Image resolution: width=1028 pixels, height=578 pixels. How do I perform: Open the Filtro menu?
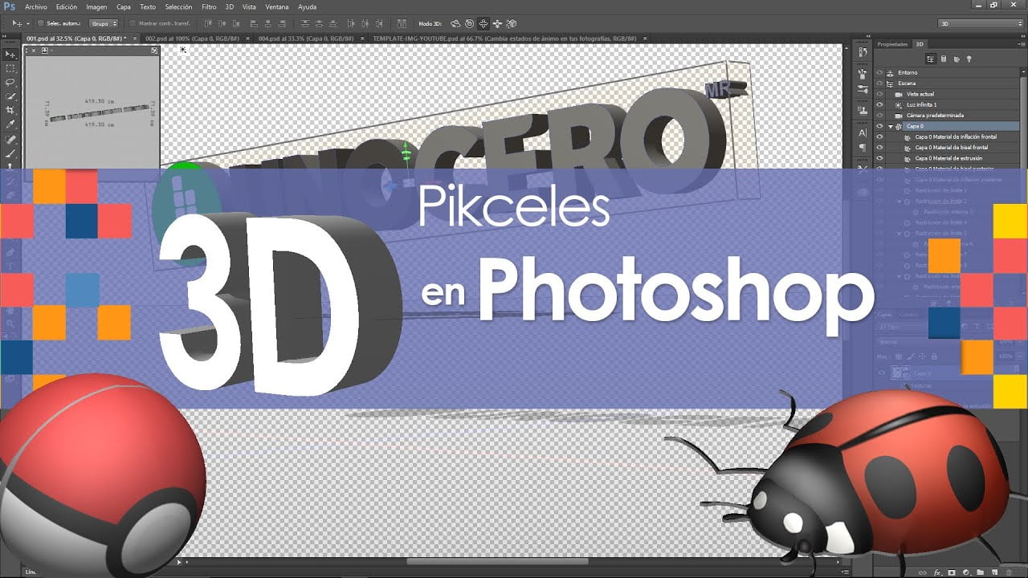pyautogui.click(x=209, y=6)
